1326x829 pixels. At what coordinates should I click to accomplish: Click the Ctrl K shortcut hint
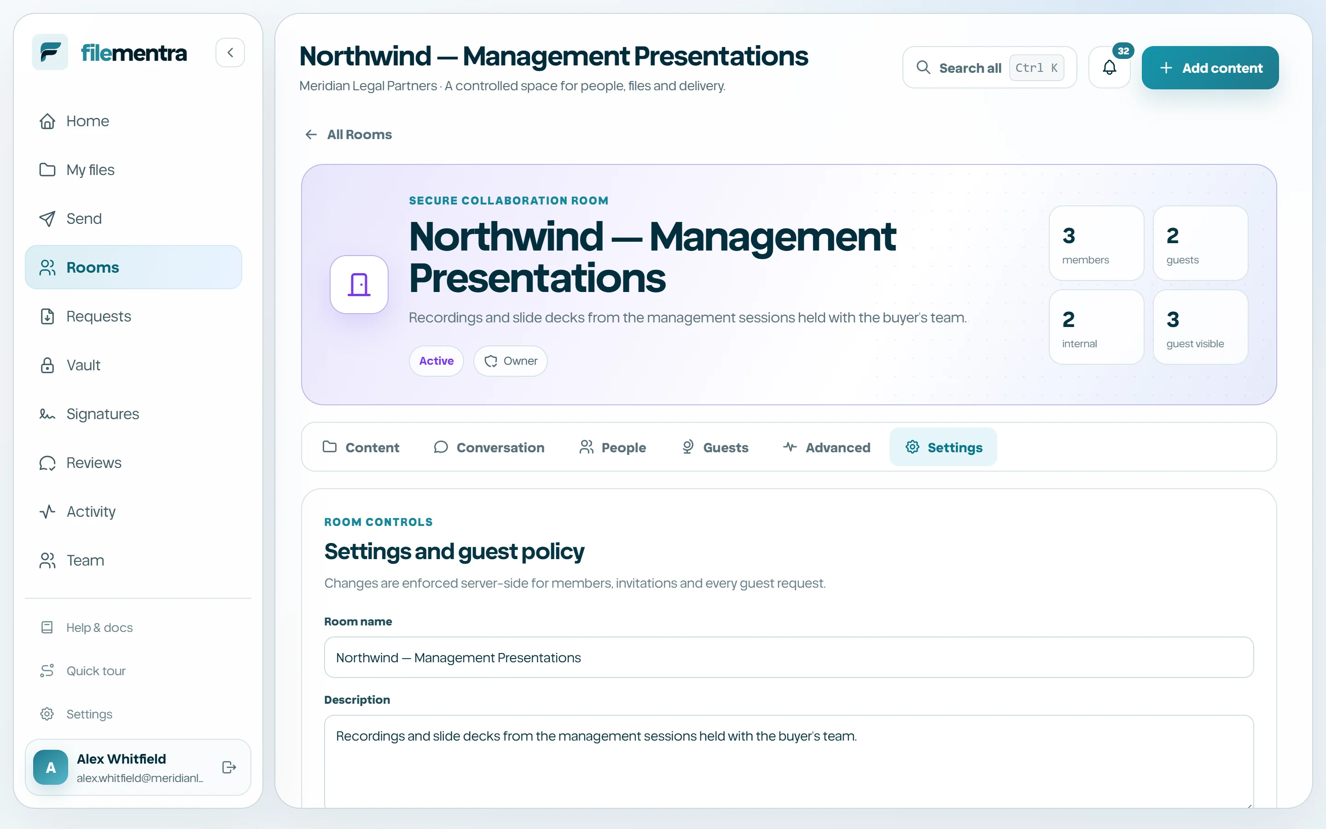[1037, 67]
